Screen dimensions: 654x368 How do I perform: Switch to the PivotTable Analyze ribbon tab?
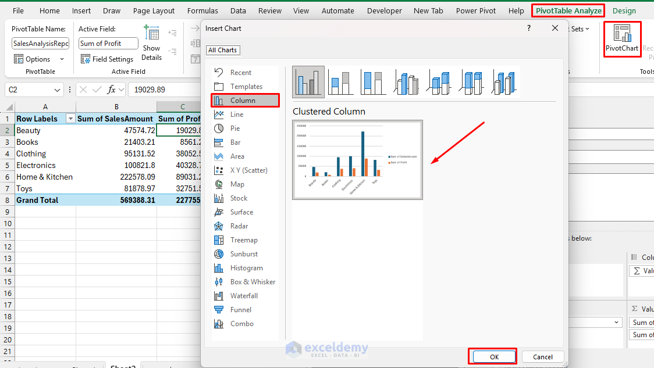pos(567,10)
